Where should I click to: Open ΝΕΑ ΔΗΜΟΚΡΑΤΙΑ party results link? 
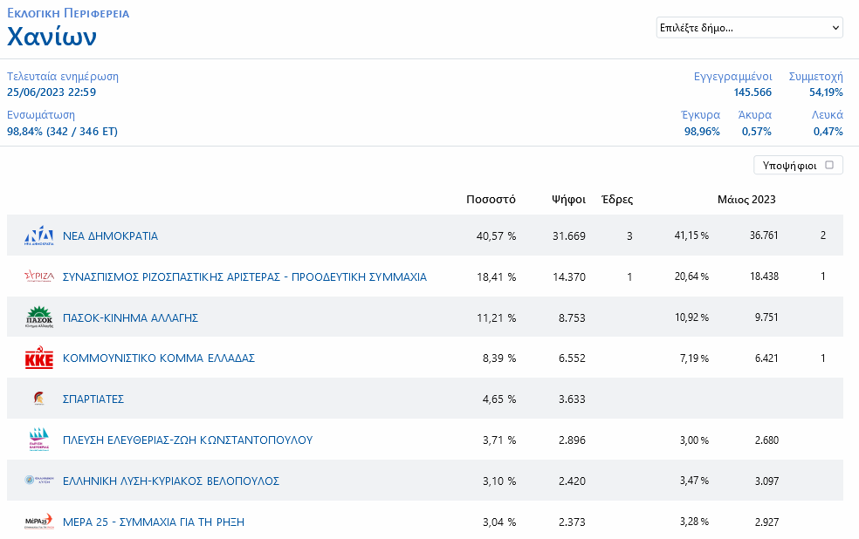pyautogui.click(x=110, y=235)
